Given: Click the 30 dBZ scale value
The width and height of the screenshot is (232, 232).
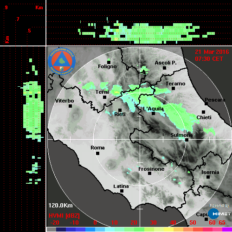Looking at the screenshot, I should pos(154,223).
